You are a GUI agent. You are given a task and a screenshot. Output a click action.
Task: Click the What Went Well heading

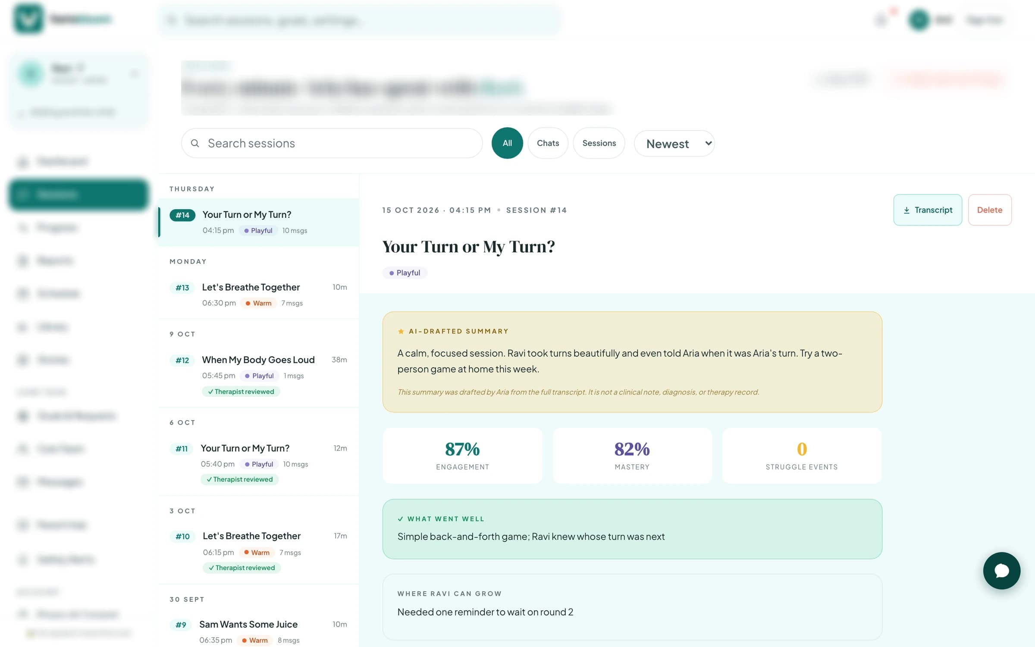445,519
